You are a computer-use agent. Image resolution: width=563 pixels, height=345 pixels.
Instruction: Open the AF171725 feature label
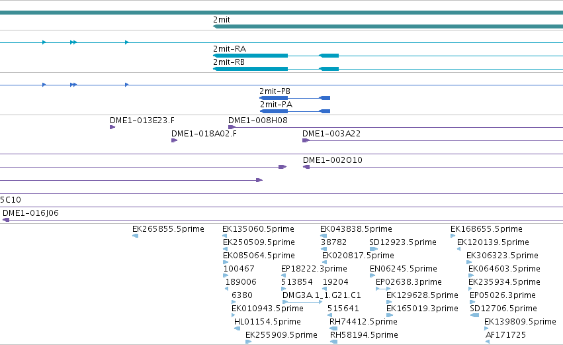[505, 335]
